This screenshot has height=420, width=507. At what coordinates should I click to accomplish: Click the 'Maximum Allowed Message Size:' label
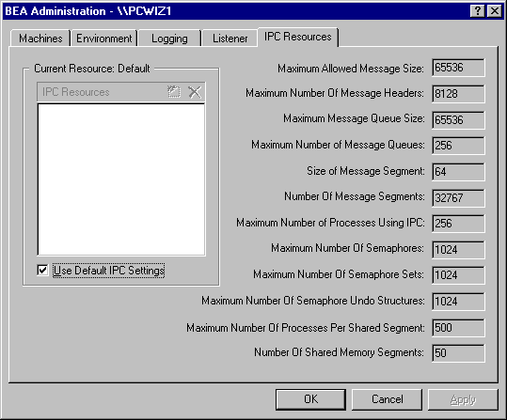[351, 69]
